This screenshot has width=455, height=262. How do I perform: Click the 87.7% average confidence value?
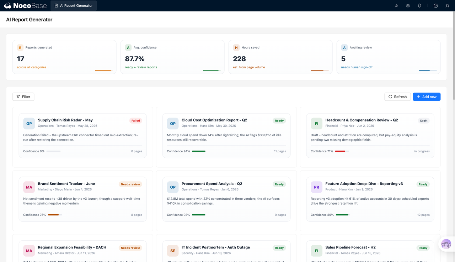[135, 59]
